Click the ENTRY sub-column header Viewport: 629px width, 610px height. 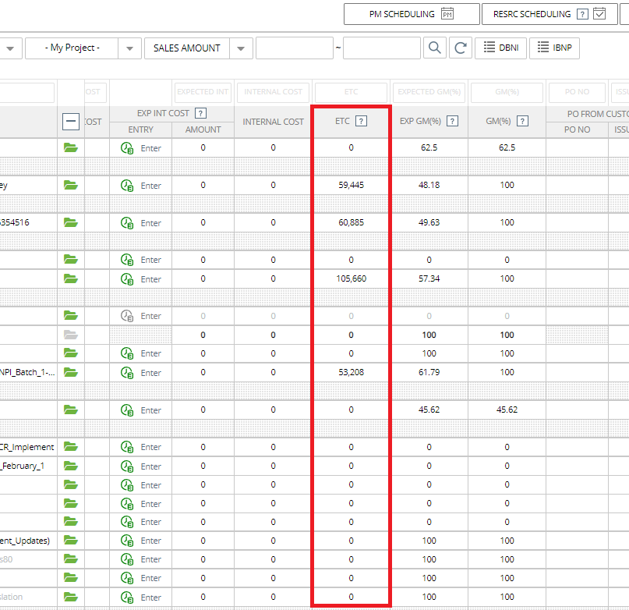141,129
